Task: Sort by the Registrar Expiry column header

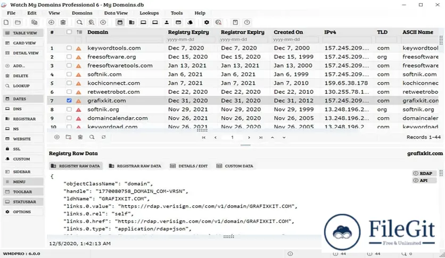Action: tap(242, 32)
